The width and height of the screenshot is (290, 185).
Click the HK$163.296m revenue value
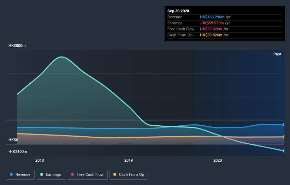(x=212, y=17)
